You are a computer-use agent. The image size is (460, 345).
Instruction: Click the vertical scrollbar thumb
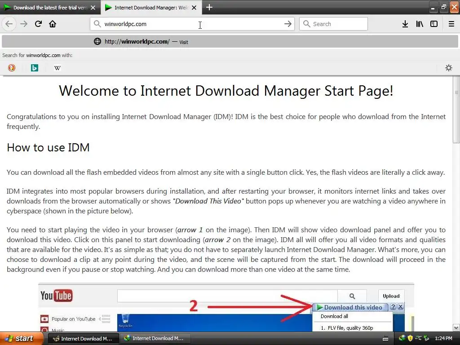point(456,110)
